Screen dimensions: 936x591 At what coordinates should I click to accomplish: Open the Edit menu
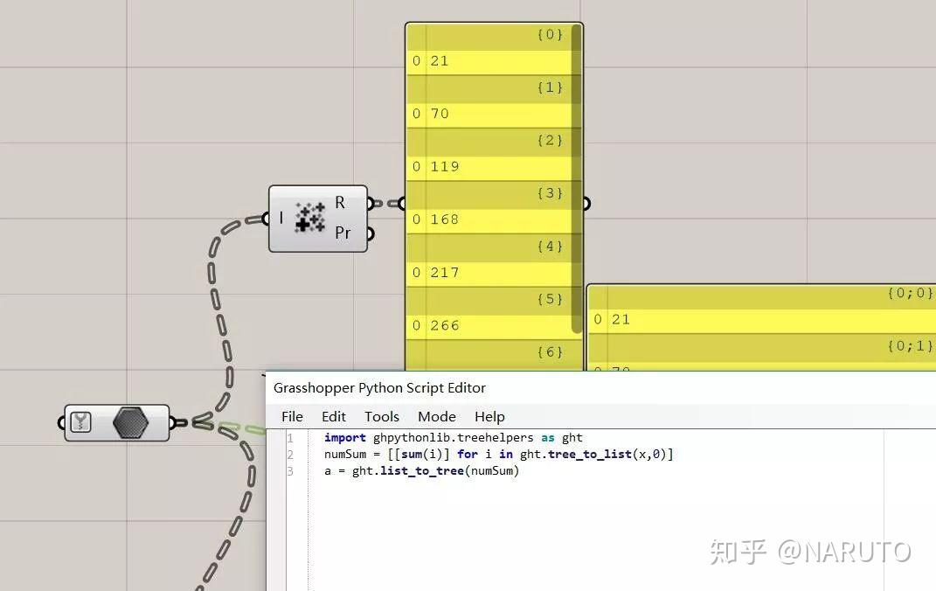click(333, 416)
